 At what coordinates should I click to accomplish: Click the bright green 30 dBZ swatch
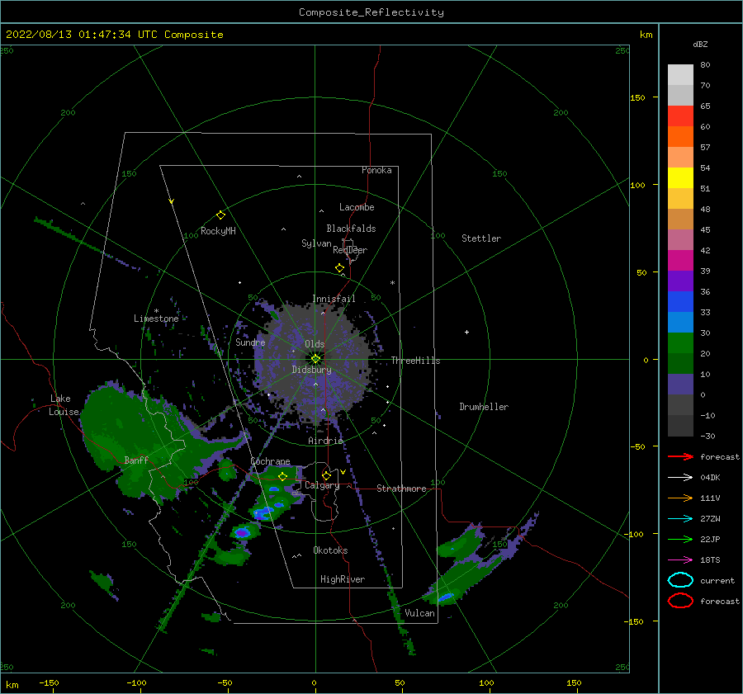(680, 343)
